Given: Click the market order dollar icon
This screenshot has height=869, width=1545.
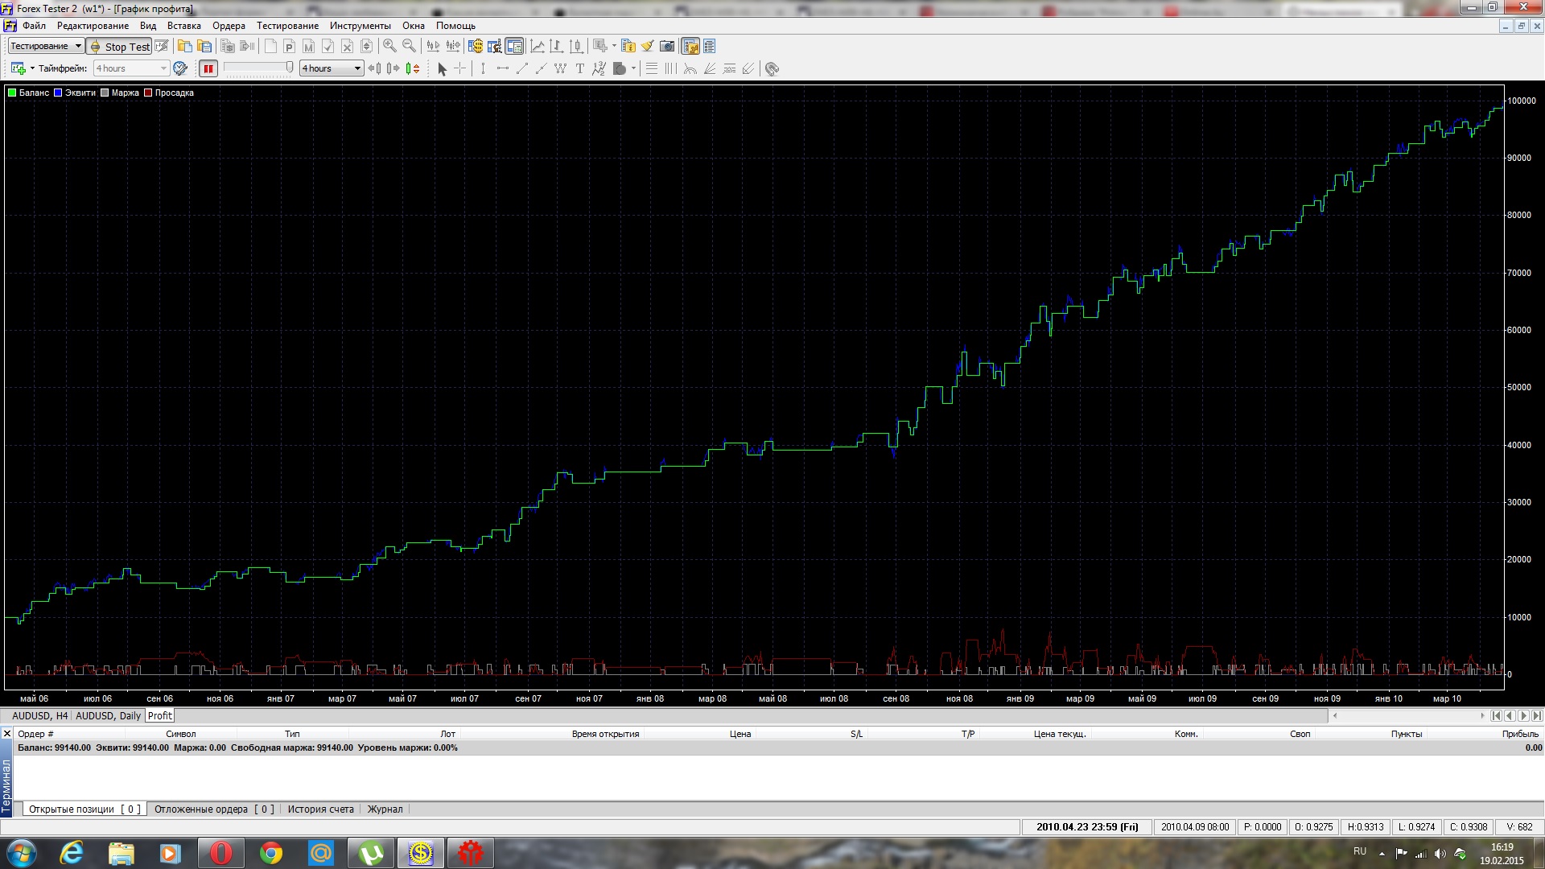Looking at the screenshot, I should (476, 46).
